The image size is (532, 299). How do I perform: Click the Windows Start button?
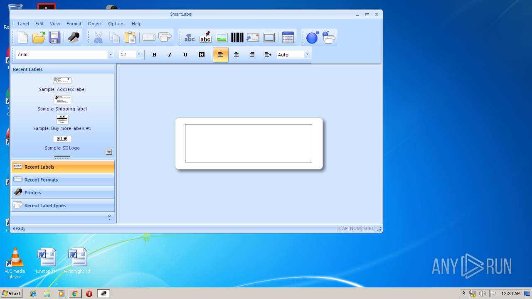click(x=11, y=294)
